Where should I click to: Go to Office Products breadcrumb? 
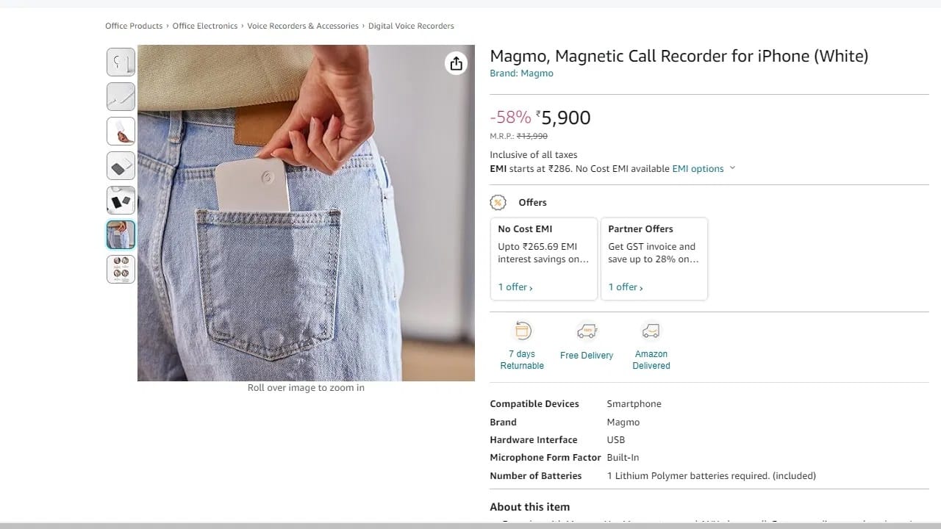coord(134,26)
